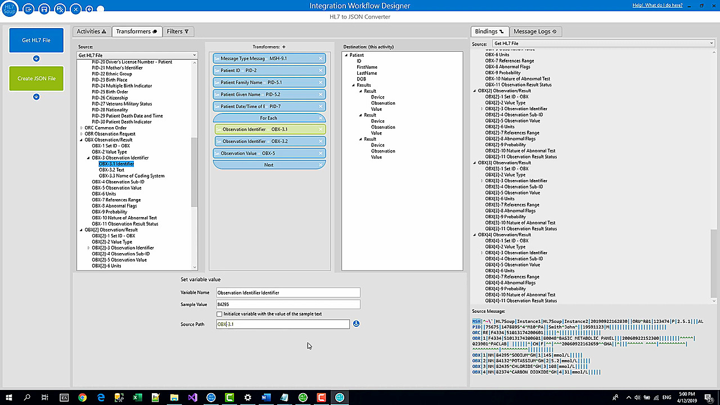Image resolution: width=720 pixels, height=405 pixels.
Task: Open Settings gear in the taskbar
Action: (247, 398)
